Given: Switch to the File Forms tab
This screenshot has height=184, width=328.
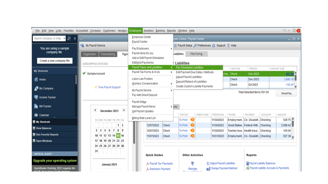Looking at the screenshot, I should (196, 54).
